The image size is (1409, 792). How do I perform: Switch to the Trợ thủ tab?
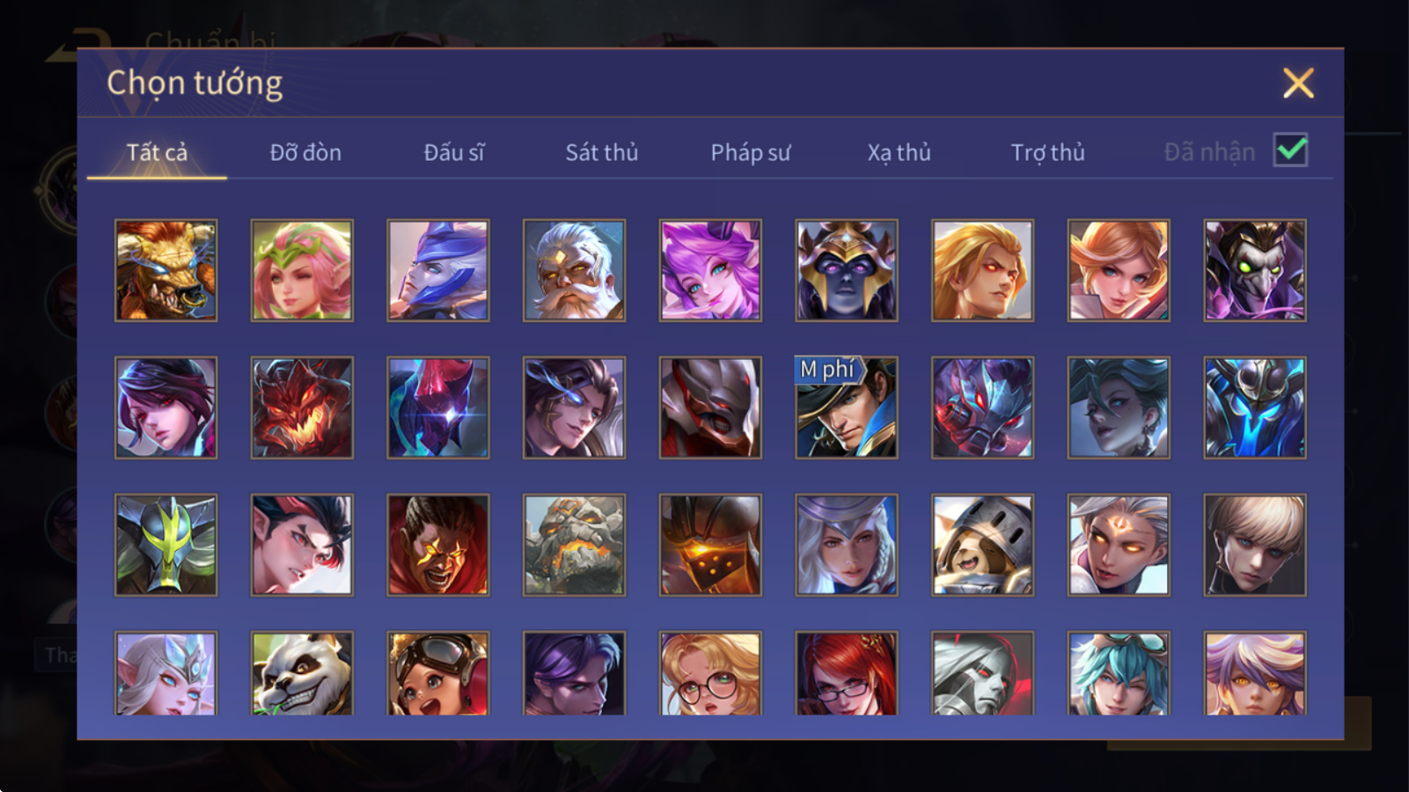pyautogui.click(x=1047, y=152)
